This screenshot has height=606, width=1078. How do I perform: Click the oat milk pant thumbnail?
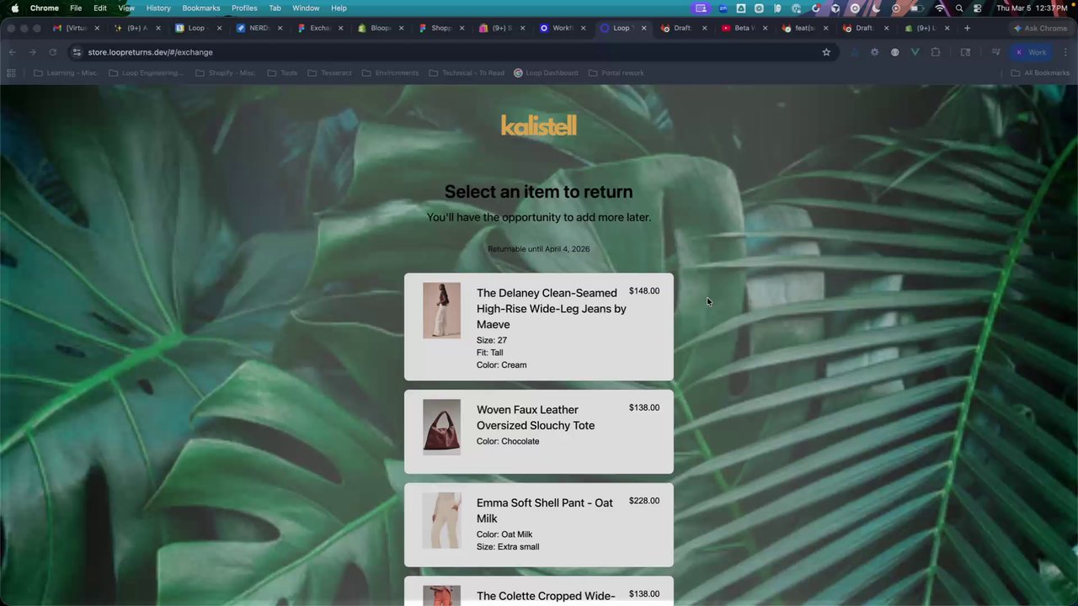click(441, 520)
